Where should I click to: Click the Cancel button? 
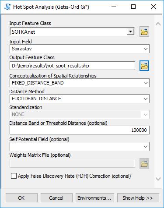point(56,198)
